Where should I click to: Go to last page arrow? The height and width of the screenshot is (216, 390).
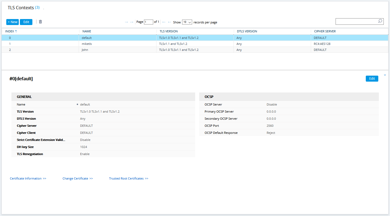(x=169, y=22)
